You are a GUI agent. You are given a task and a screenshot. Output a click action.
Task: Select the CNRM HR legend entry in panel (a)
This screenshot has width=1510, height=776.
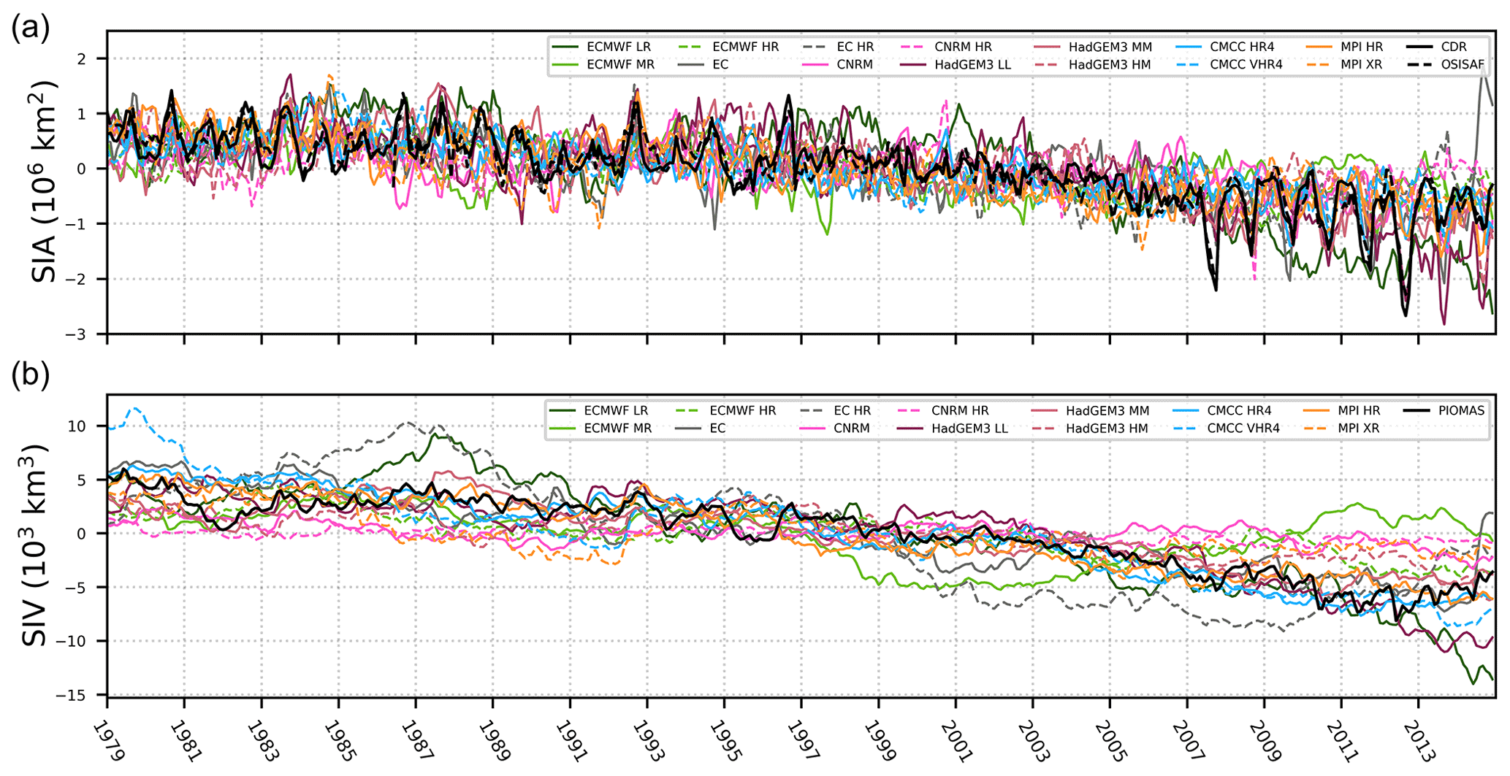pyautogui.click(x=963, y=47)
